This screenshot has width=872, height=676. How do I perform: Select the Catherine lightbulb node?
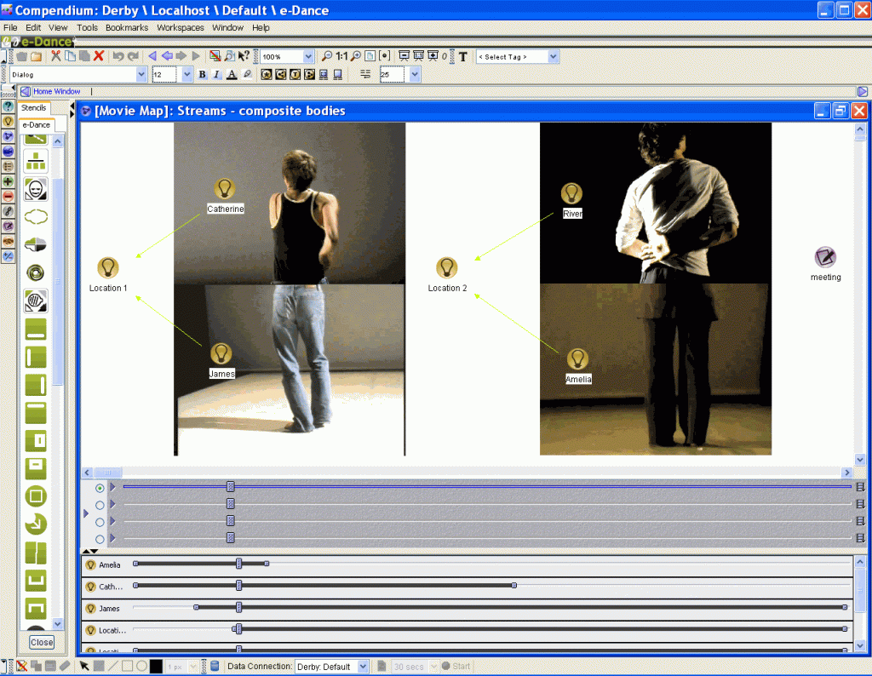tap(225, 189)
